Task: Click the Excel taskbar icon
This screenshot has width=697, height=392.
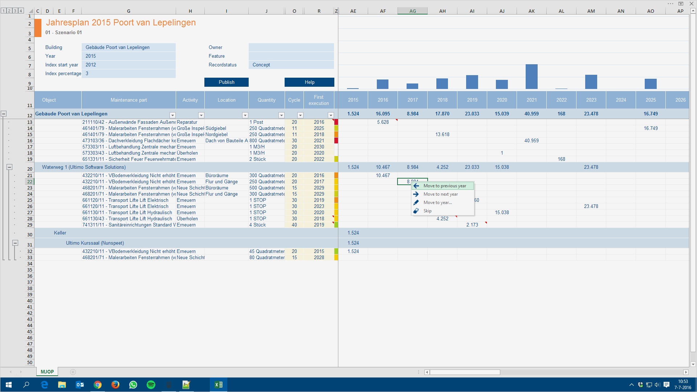Action: pos(219,385)
